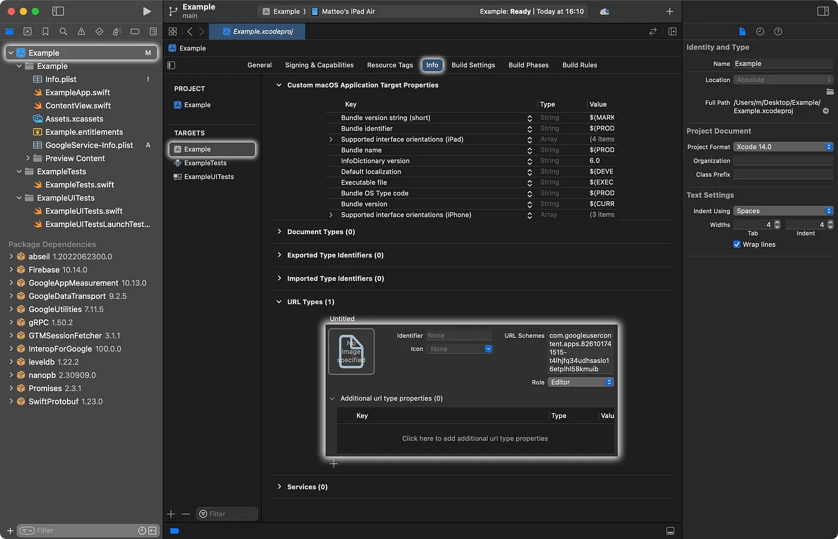Click the Organization input field

(783, 161)
